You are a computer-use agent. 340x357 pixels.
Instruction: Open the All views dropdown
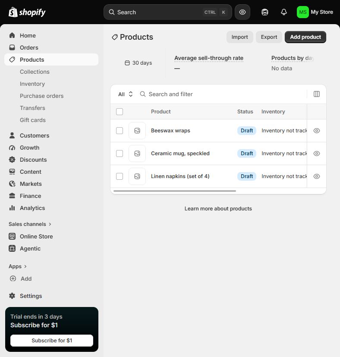[x=125, y=94]
